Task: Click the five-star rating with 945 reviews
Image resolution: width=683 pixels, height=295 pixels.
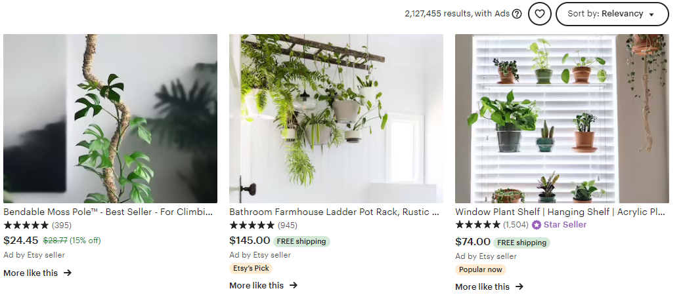Action: 252,226
